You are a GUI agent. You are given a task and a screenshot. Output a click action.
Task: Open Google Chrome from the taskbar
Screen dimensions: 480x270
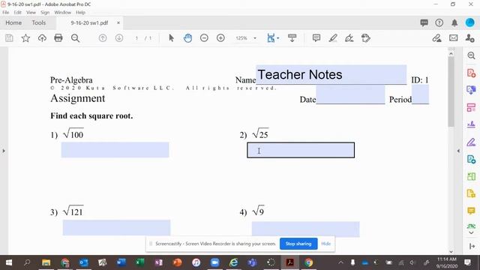pyautogui.click(x=308, y=262)
